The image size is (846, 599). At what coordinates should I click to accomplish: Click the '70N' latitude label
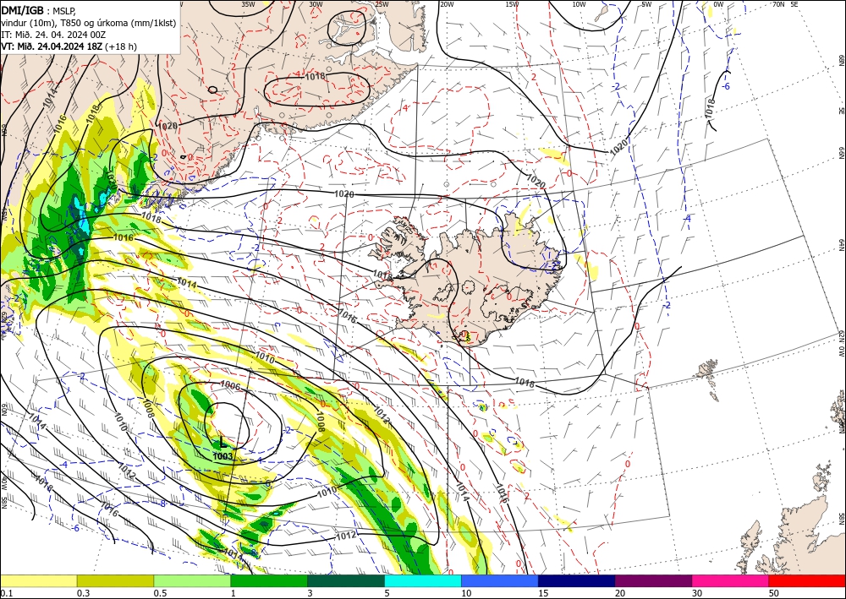tap(778, 4)
